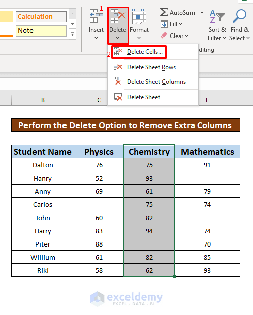Click the Chemistry header cell

[x=149, y=152]
